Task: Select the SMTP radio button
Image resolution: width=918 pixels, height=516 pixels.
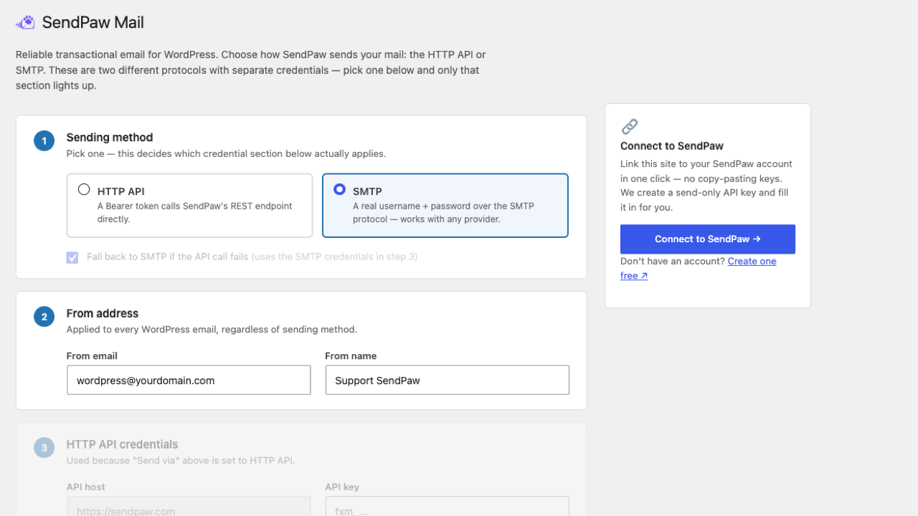Action: point(340,190)
